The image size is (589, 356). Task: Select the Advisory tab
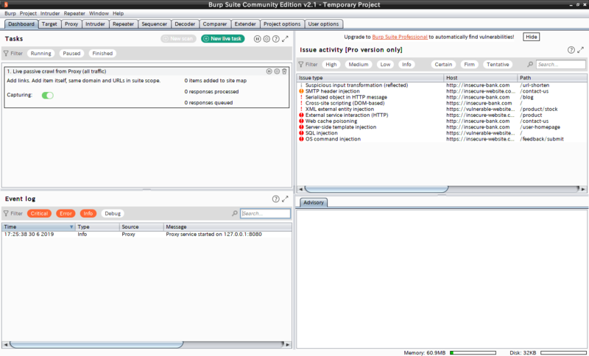[314, 202]
